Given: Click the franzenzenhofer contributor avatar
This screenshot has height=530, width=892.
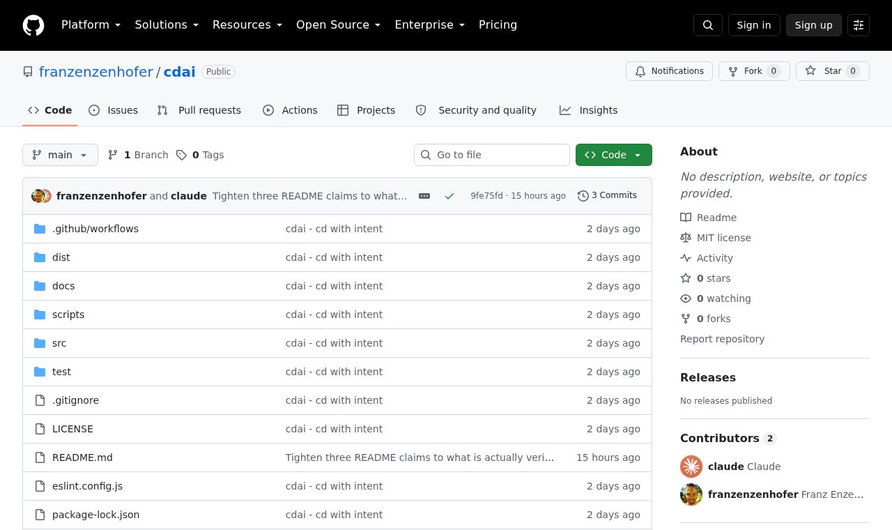Looking at the screenshot, I should [691, 494].
